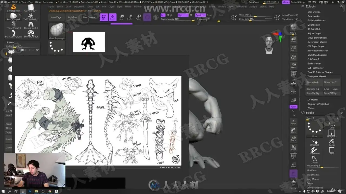This screenshot has height=194, width=346.
Task: Open the Macro menu
Action: click(128, 6)
